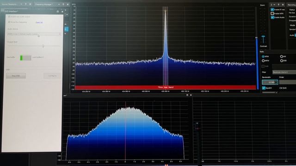Increase bandwidth using the stepper up arrow

point(276,81)
